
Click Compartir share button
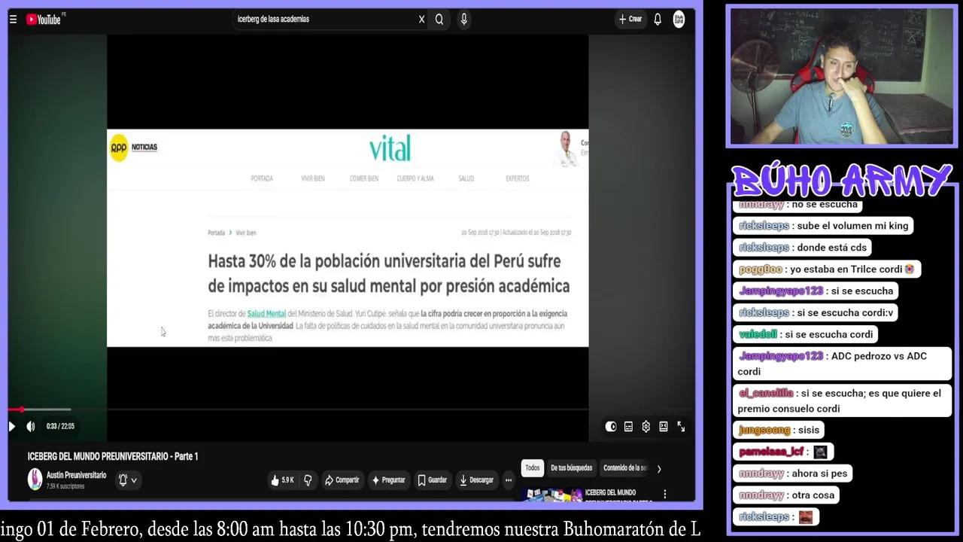(342, 480)
